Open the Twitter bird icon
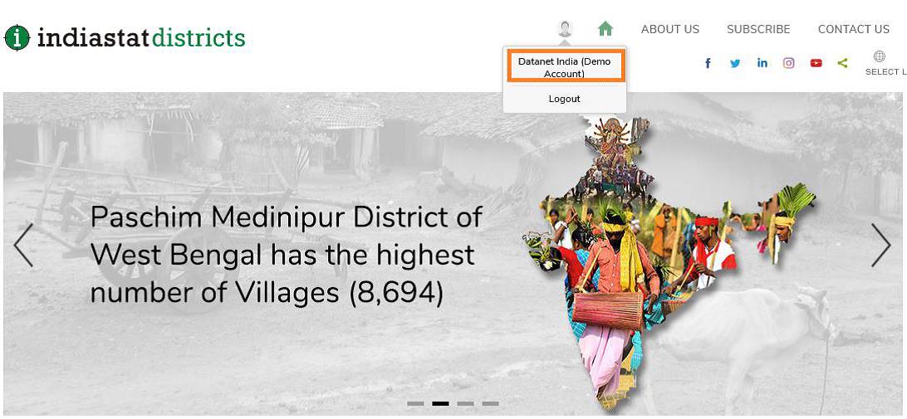The image size is (907, 419). (734, 63)
